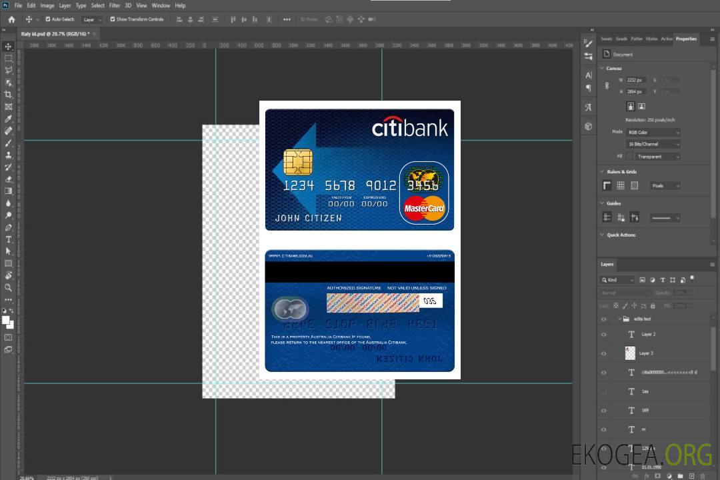Open the 16 Bits/Channel dropdown
Viewport: 720px width, 480px height.
pos(653,144)
